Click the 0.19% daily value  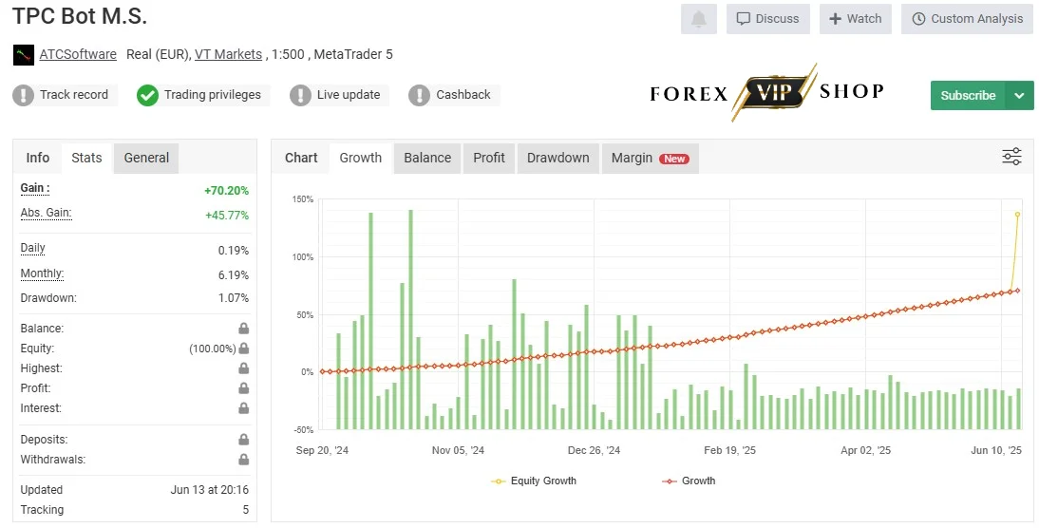pos(234,251)
